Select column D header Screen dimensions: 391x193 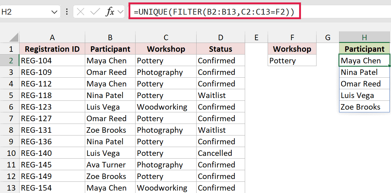(x=221, y=37)
